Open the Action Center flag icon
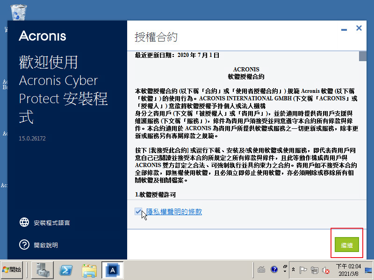Image resolution: width=374 pixels, height=280 pixels. 303,270
